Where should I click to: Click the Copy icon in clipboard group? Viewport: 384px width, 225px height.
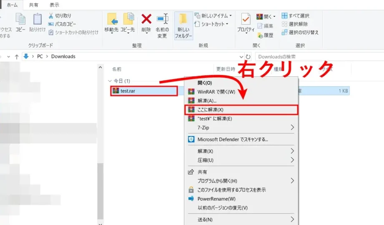coord(20,20)
